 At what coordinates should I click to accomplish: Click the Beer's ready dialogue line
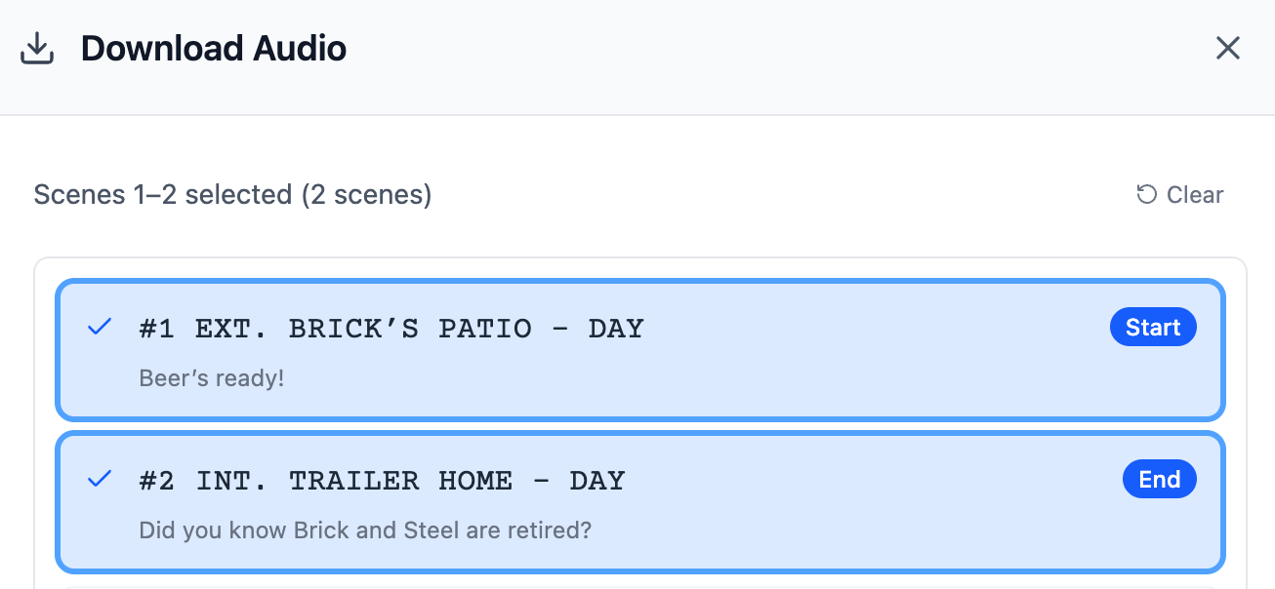tap(212, 377)
